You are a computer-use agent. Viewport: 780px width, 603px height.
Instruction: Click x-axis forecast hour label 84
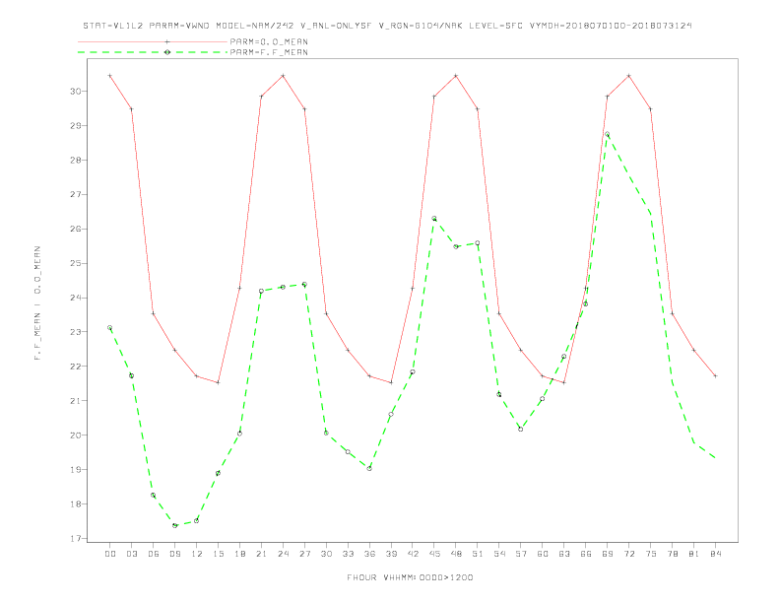click(715, 554)
